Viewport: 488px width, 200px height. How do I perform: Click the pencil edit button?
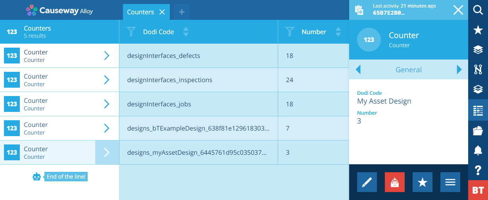(367, 182)
